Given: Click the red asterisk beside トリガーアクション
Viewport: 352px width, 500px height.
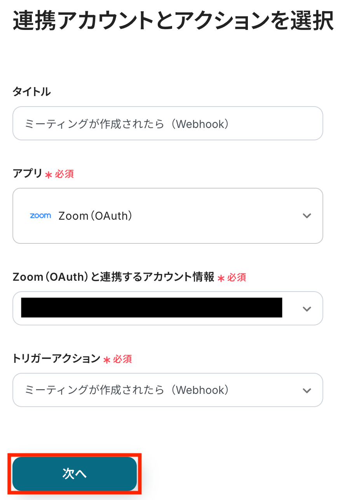Looking at the screenshot, I should [x=107, y=360].
